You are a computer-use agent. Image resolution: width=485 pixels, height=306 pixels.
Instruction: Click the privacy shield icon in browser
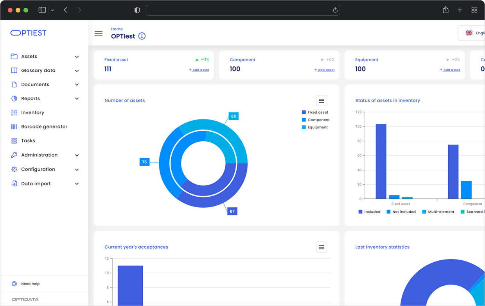click(137, 10)
